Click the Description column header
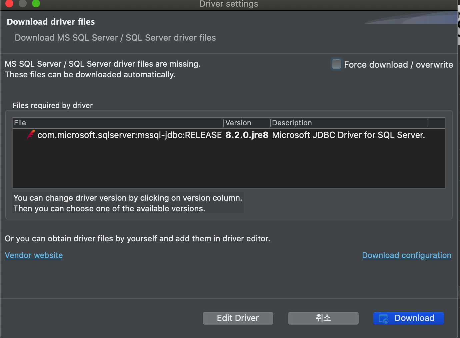This screenshot has height=338, width=460. [x=348, y=123]
